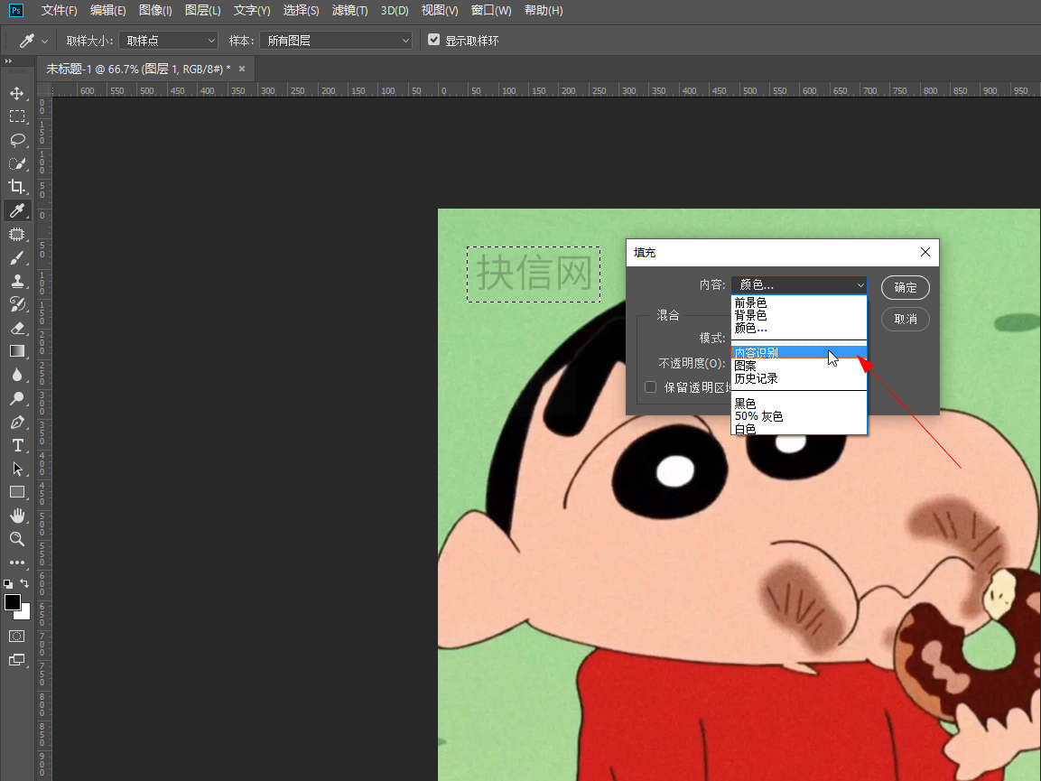Select the History Brush tool
The width and height of the screenshot is (1041, 781).
click(17, 304)
